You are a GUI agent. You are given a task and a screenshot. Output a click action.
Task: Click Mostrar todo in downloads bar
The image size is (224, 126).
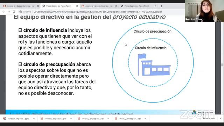coord(209,118)
